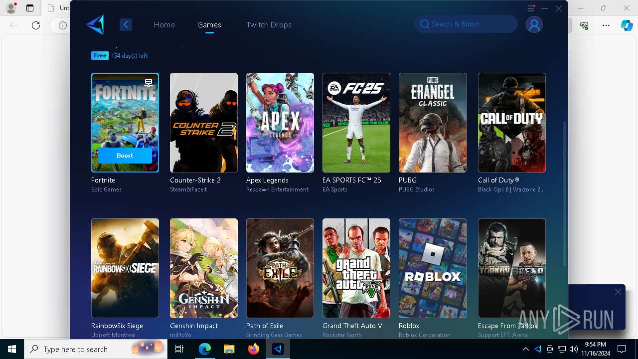Click the Apex Legends title text
Viewport: 638px width, 359px height.
(x=267, y=180)
